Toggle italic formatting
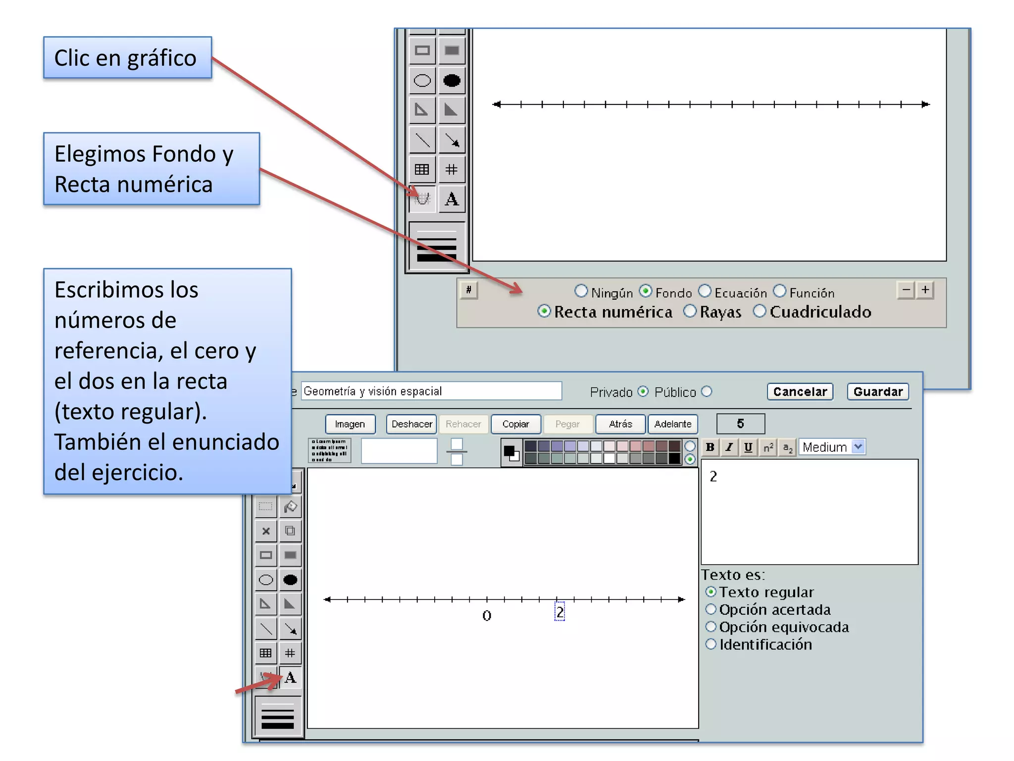The height and width of the screenshot is (761, 1014). tap(729, 447)
